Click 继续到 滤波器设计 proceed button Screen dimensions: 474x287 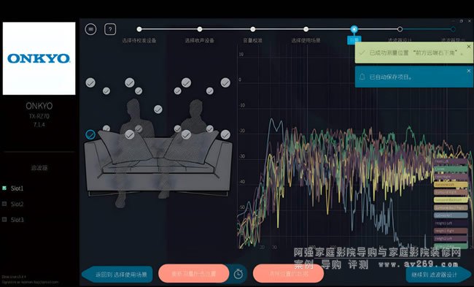(438, 275)
